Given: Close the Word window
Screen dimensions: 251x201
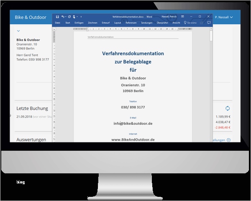Looking at the screenshot, I should click(208, 16).
